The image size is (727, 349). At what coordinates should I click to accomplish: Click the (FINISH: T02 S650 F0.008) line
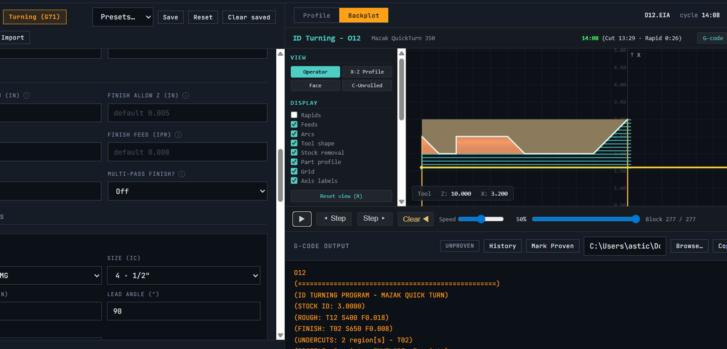(343, 329)
